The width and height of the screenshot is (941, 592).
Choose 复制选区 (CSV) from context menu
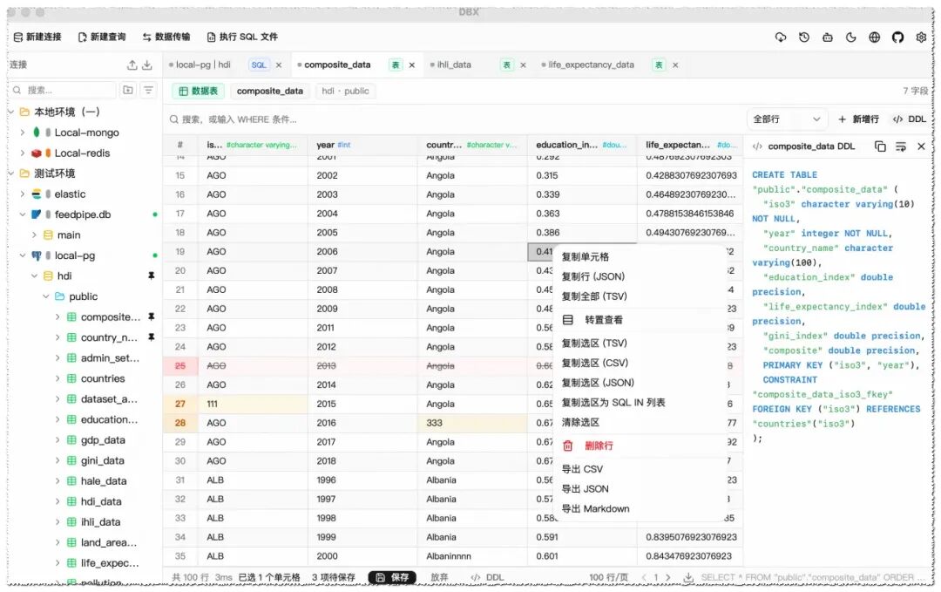pyautogui.click(x=640, y=364)
